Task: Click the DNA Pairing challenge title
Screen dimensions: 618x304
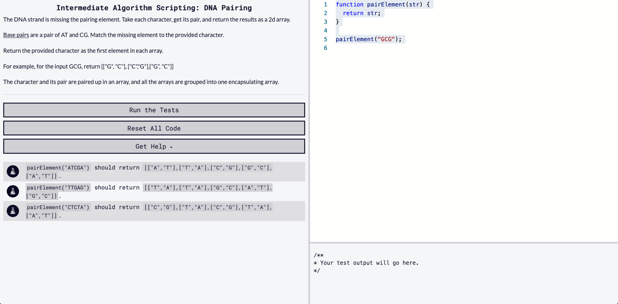Action: [154, 8]
